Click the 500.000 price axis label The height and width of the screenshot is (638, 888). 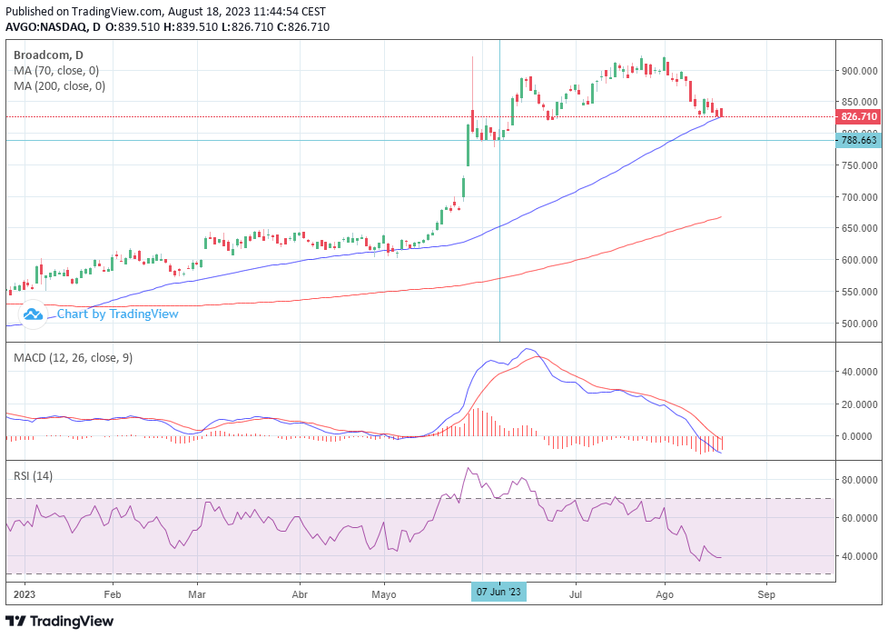859,324
